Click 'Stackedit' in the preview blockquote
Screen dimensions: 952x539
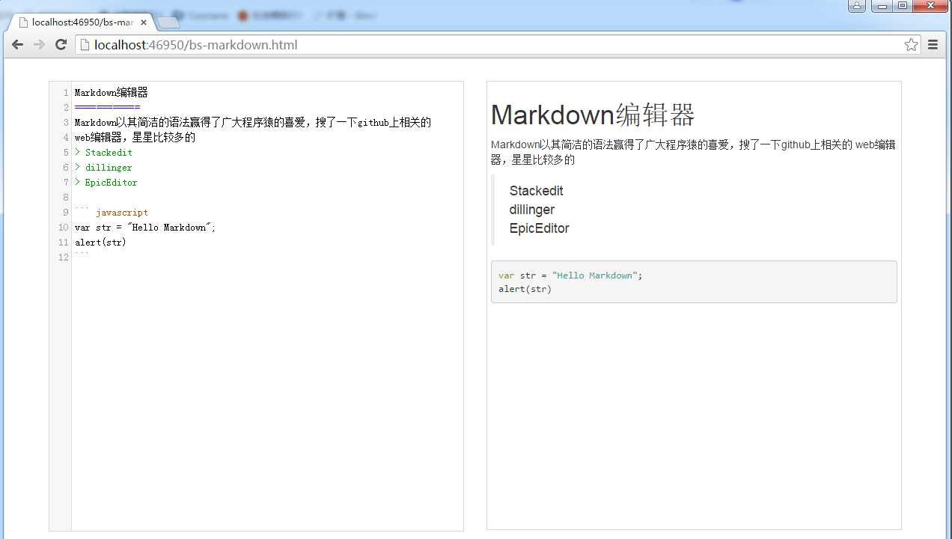click(x=536, y=191)
